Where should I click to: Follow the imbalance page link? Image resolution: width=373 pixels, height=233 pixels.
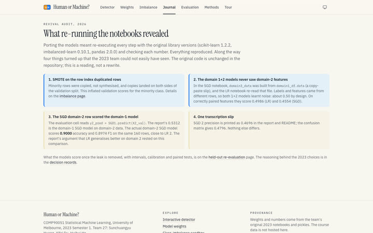(73, 96)
